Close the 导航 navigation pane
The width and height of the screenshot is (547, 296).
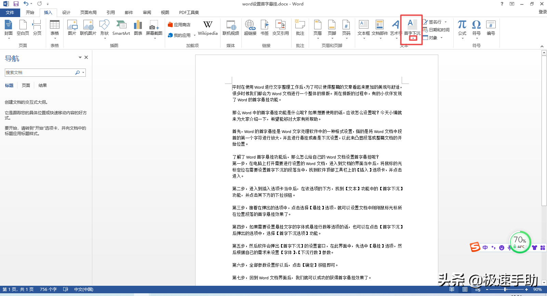click(86, 57)
